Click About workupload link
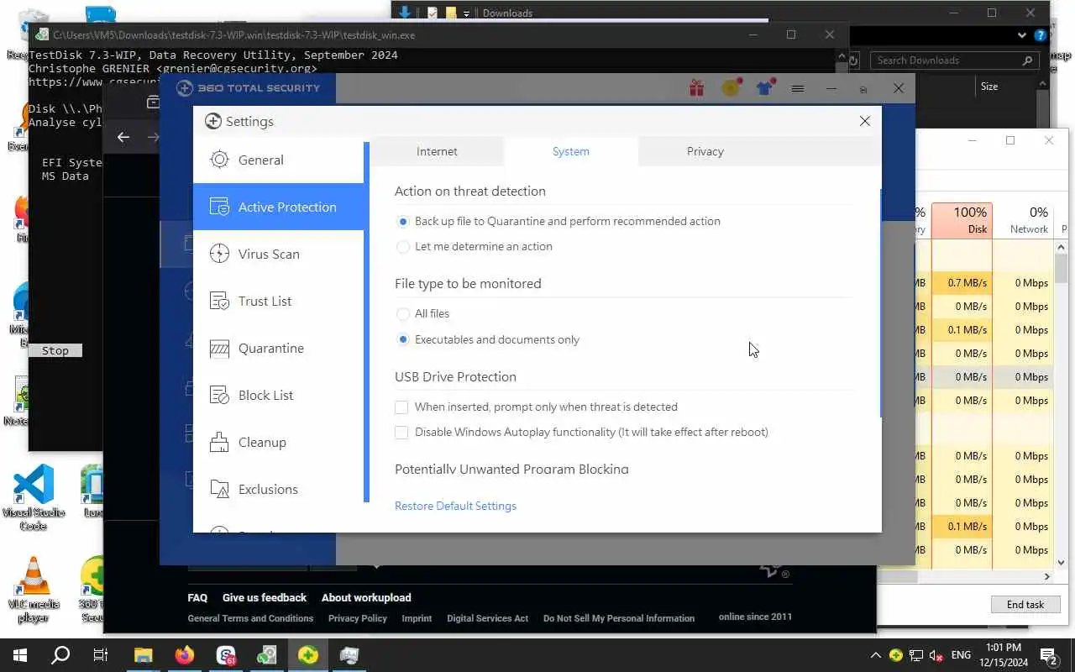Screen dimensions: 1075x672 [366, 597]
